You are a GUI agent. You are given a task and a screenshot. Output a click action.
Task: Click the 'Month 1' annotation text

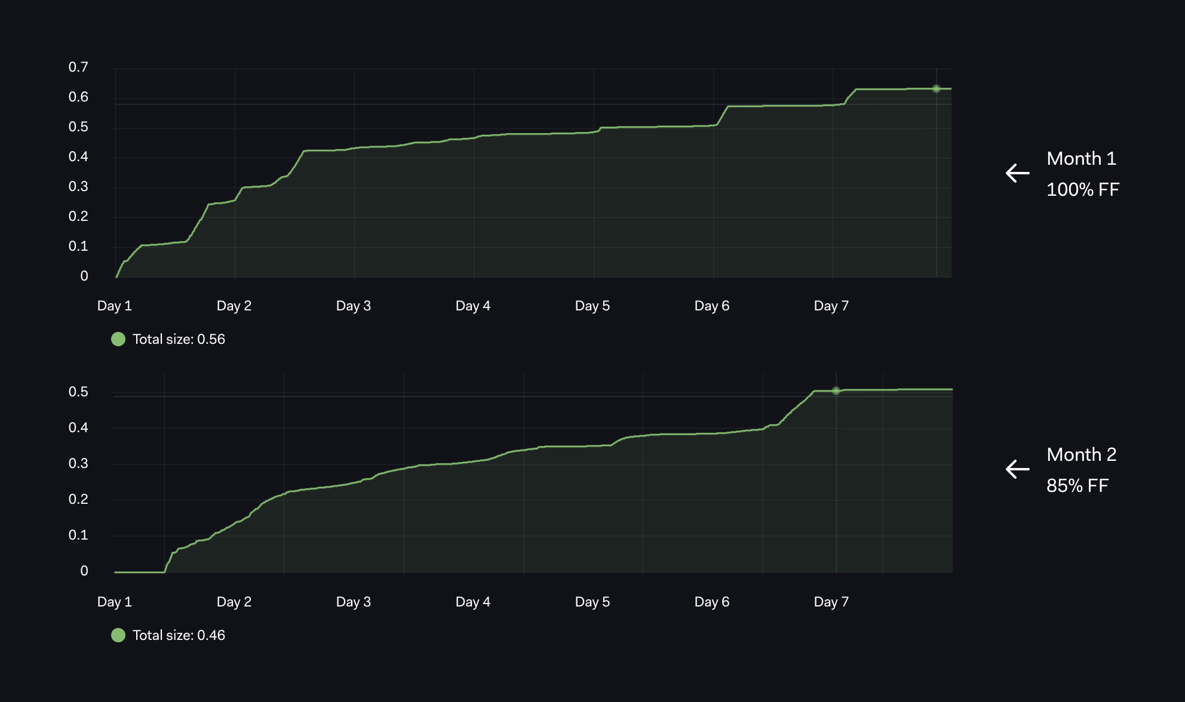coord(1081,158)
